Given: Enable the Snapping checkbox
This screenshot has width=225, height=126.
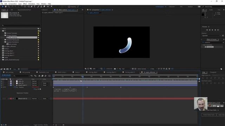Looking at the screenshot, I should (69, 7).
